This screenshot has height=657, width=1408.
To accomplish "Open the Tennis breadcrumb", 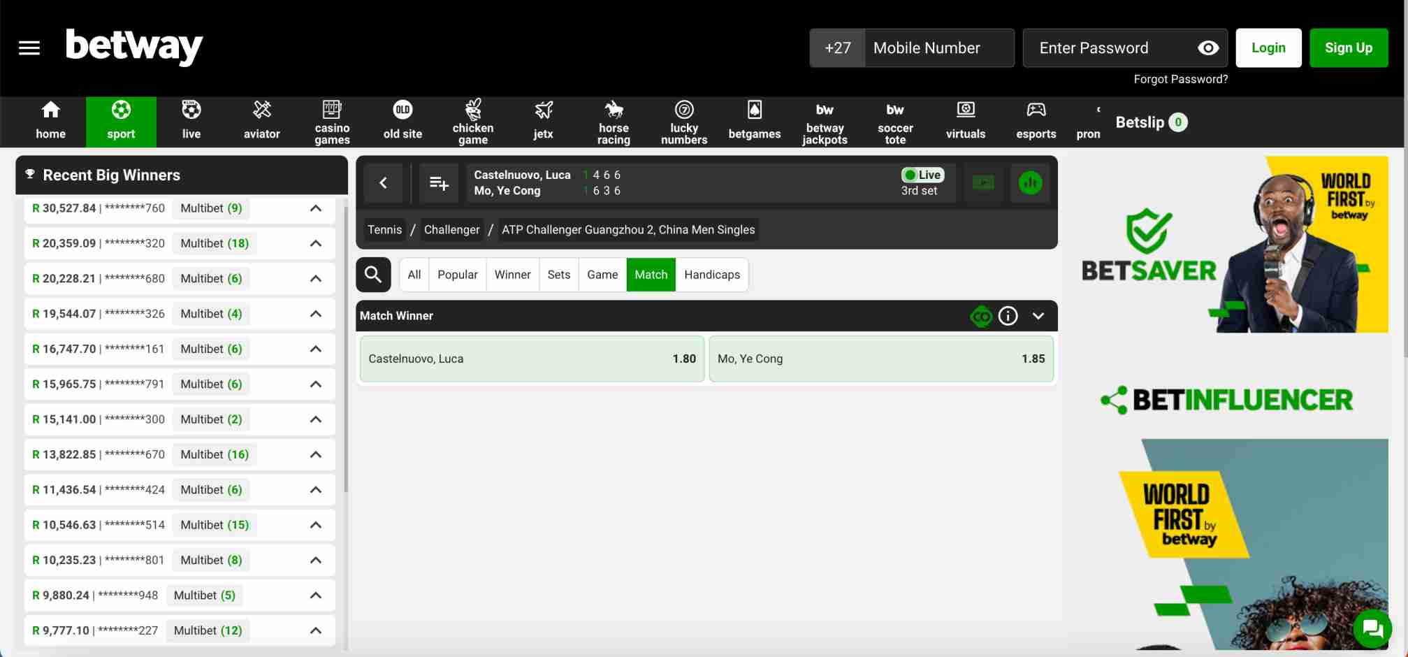I will tap(384, 230).
